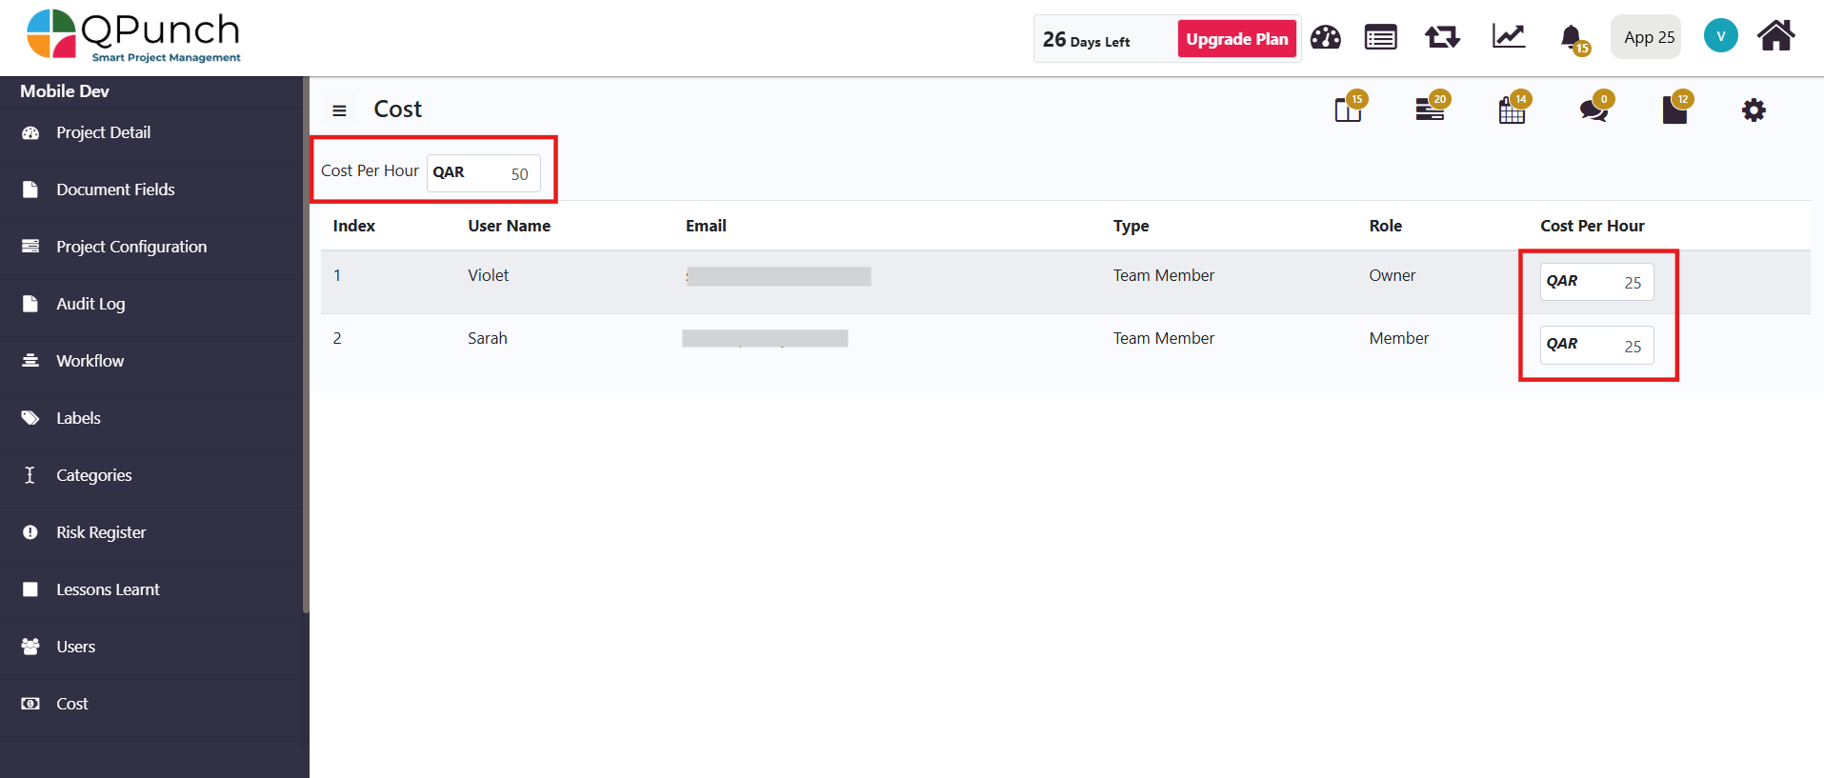Viewport: 1824px width, 778px height.
Task: Click the Mobile Dev project title
Action: [65, 91]
